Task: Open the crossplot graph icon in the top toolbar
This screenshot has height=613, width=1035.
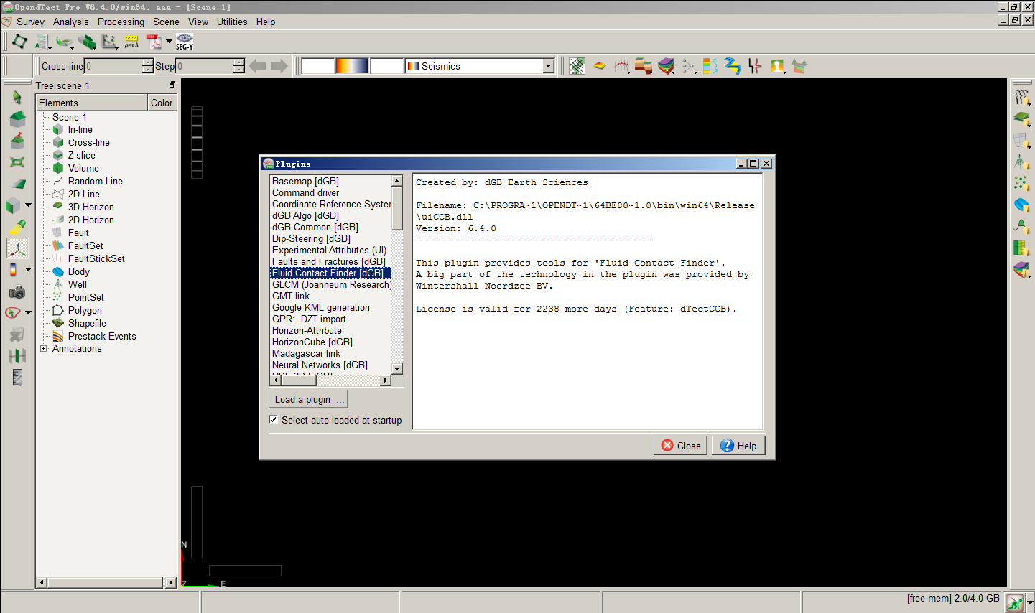Action: (x=109, y=42)
